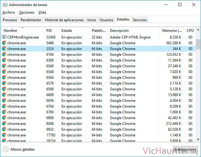Click memory value 123.452 K

(x=174, y=55)
